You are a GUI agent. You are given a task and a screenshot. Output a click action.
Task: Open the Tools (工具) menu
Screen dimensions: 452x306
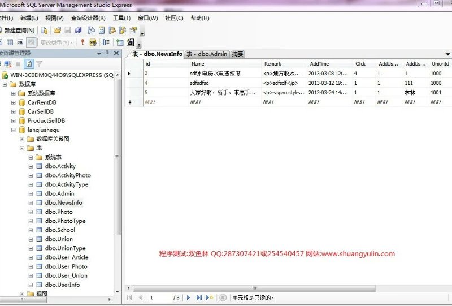click(x=121, y=18)
